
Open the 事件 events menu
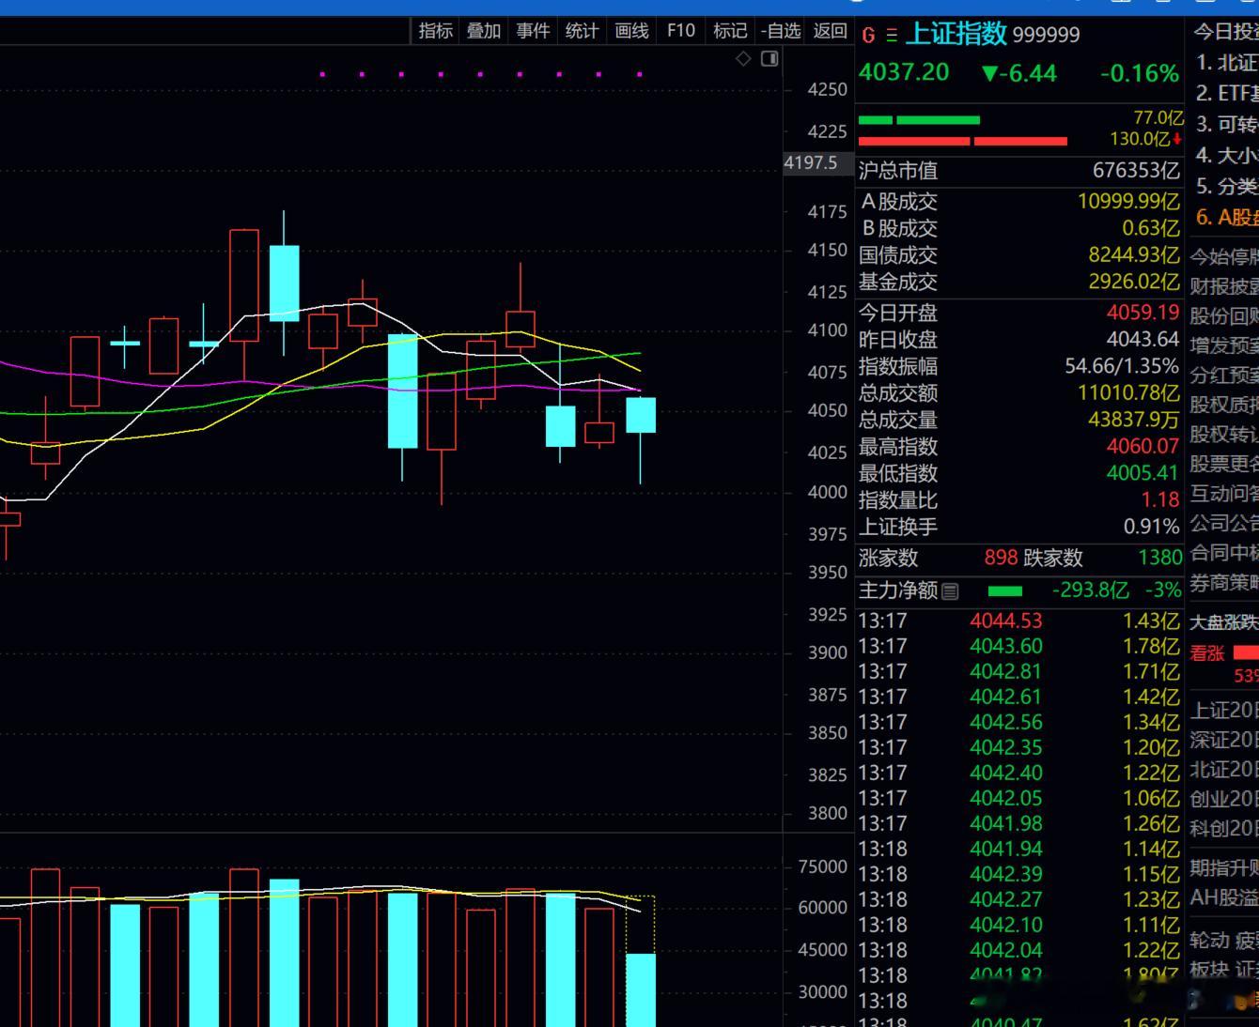pos(533,31)
